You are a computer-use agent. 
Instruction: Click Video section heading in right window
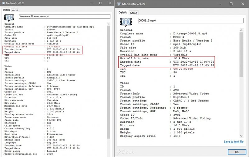(x=125, y=83)
